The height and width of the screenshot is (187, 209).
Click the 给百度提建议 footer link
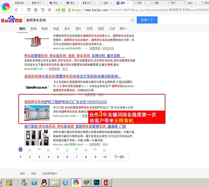click(x=50, y=173)
